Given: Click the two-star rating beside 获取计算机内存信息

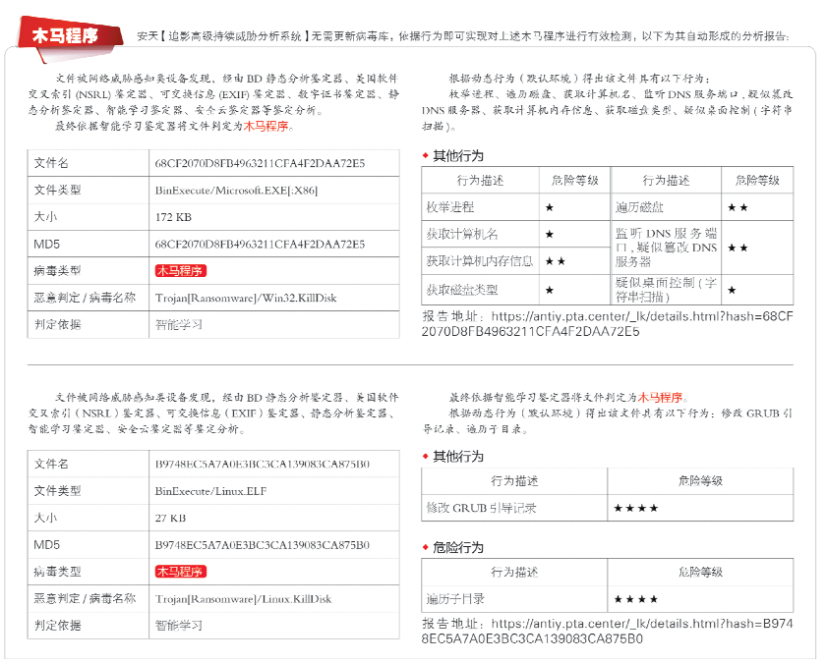Looking at the screenshot, I should pos(555,261).
